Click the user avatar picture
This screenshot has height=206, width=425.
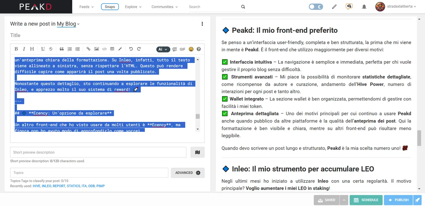click(380, 7)
